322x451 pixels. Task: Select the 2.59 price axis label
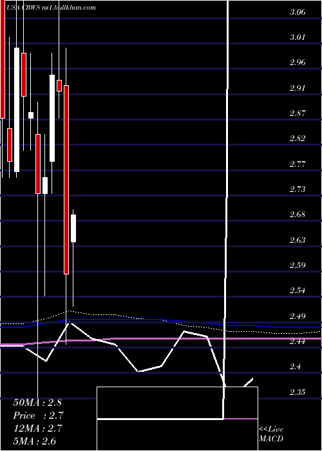tap(298, 265)
